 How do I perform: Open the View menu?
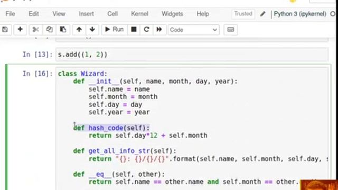pyautogui.click(x=59, y=14)
